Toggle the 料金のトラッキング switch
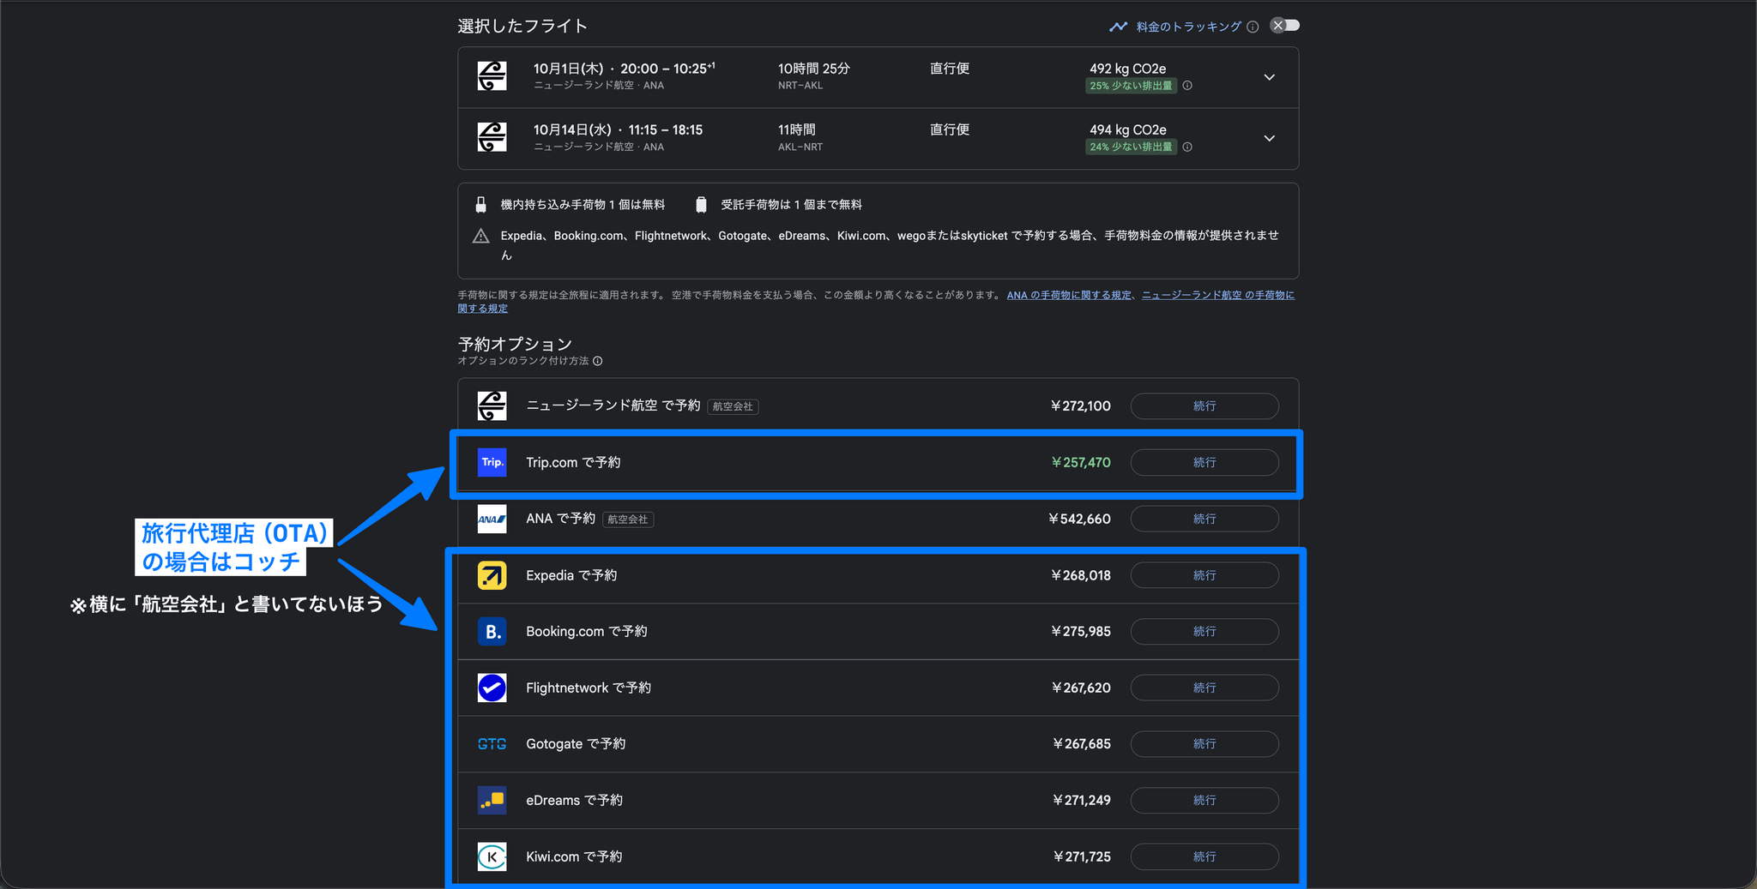The height and width of the screenshot is (889, 1757). click(1284, 26)
